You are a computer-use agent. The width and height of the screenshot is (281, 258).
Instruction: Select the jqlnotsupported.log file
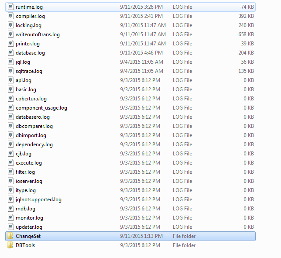pos(38,200)
